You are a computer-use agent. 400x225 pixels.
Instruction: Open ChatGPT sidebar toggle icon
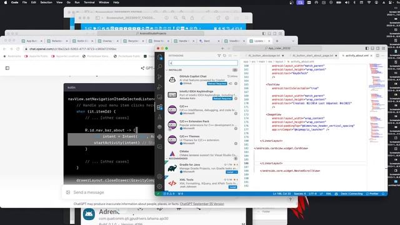coord(7,68)
